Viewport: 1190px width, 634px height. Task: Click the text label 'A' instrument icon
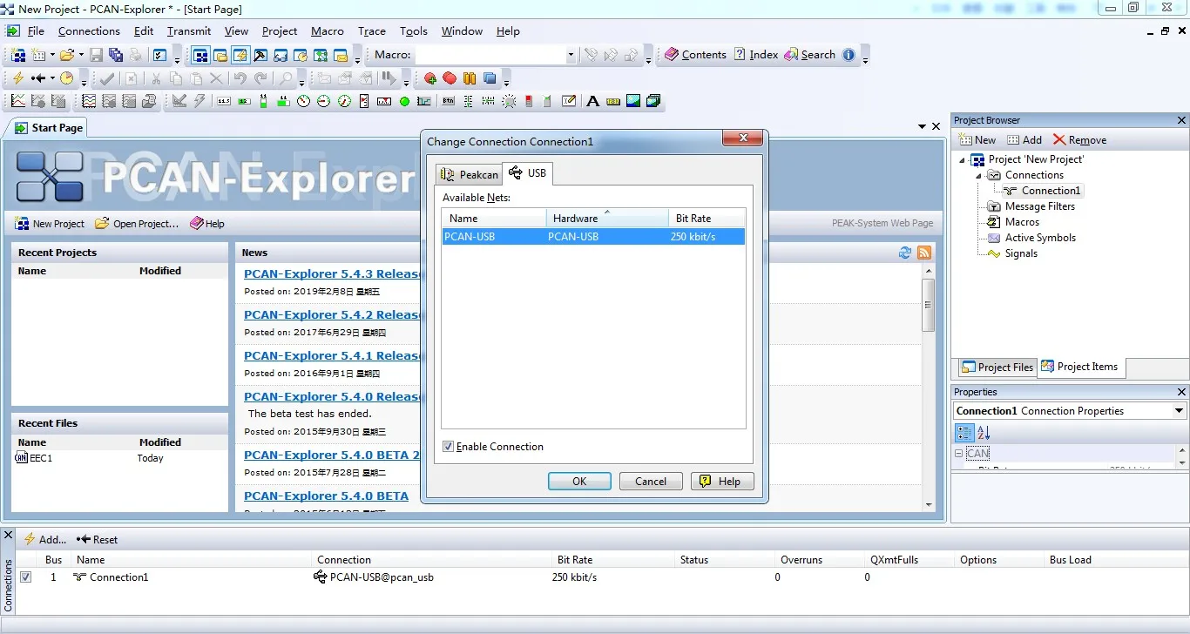click(x=593, y=101)
